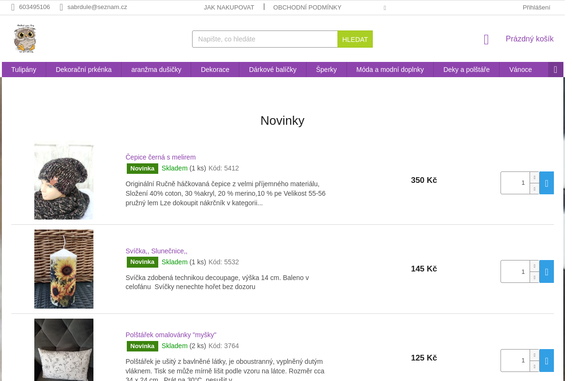This screenshot has width=572, height=381.
Task: Open the Dekorační prkénka category
Action: pos(84,70)
